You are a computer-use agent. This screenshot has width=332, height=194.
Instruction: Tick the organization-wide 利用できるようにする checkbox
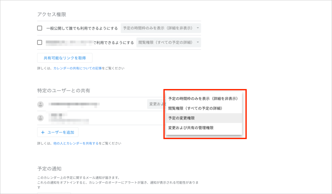click(40, 43)
